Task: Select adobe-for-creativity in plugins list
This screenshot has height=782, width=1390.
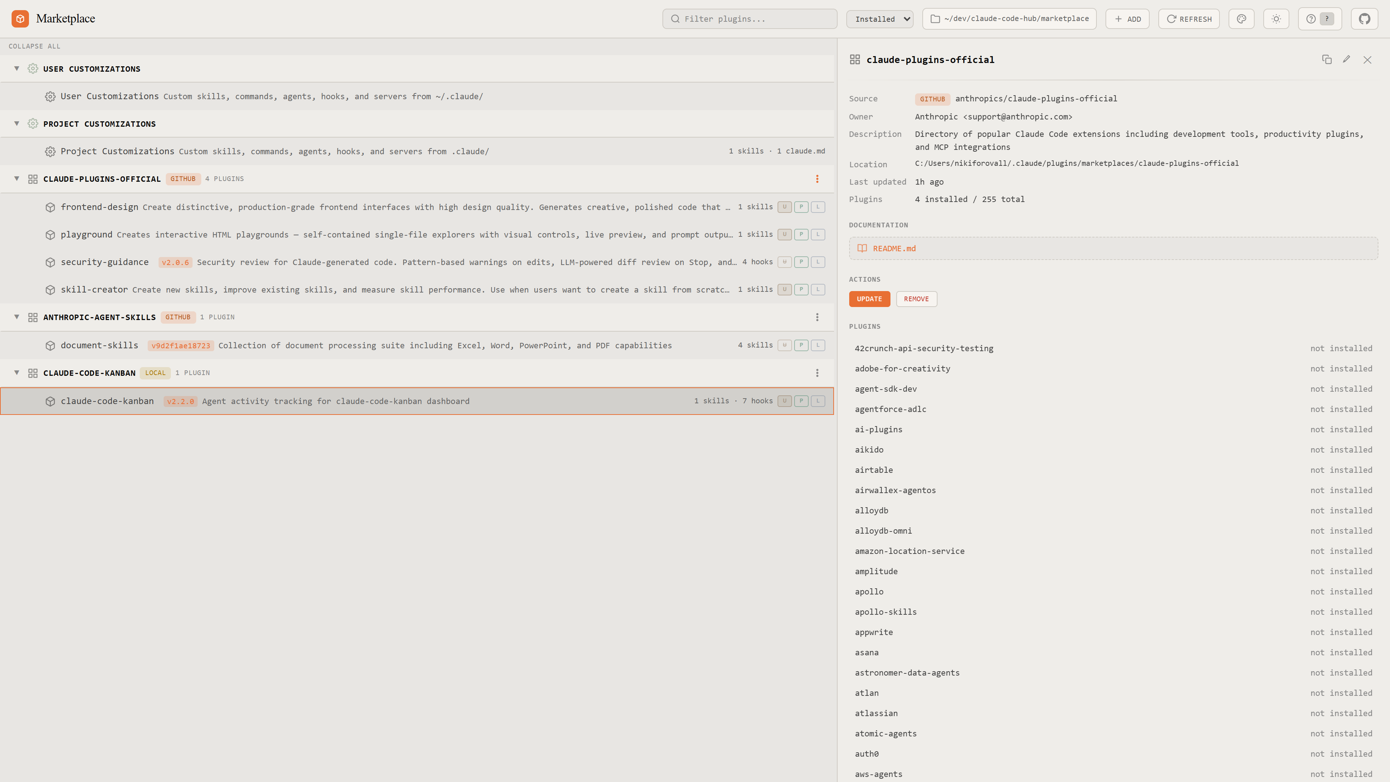Action: 1113,369
